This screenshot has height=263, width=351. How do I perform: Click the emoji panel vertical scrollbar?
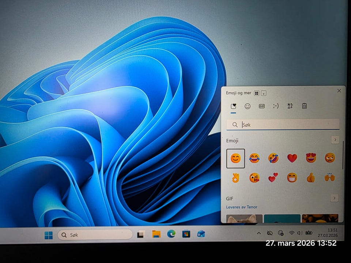pyautogui.click(x=343, y=155)
